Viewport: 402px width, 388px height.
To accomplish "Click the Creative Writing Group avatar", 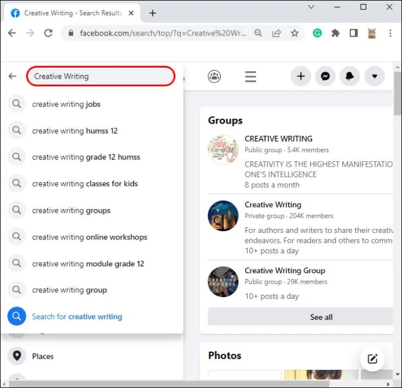I will pos(223,281).
